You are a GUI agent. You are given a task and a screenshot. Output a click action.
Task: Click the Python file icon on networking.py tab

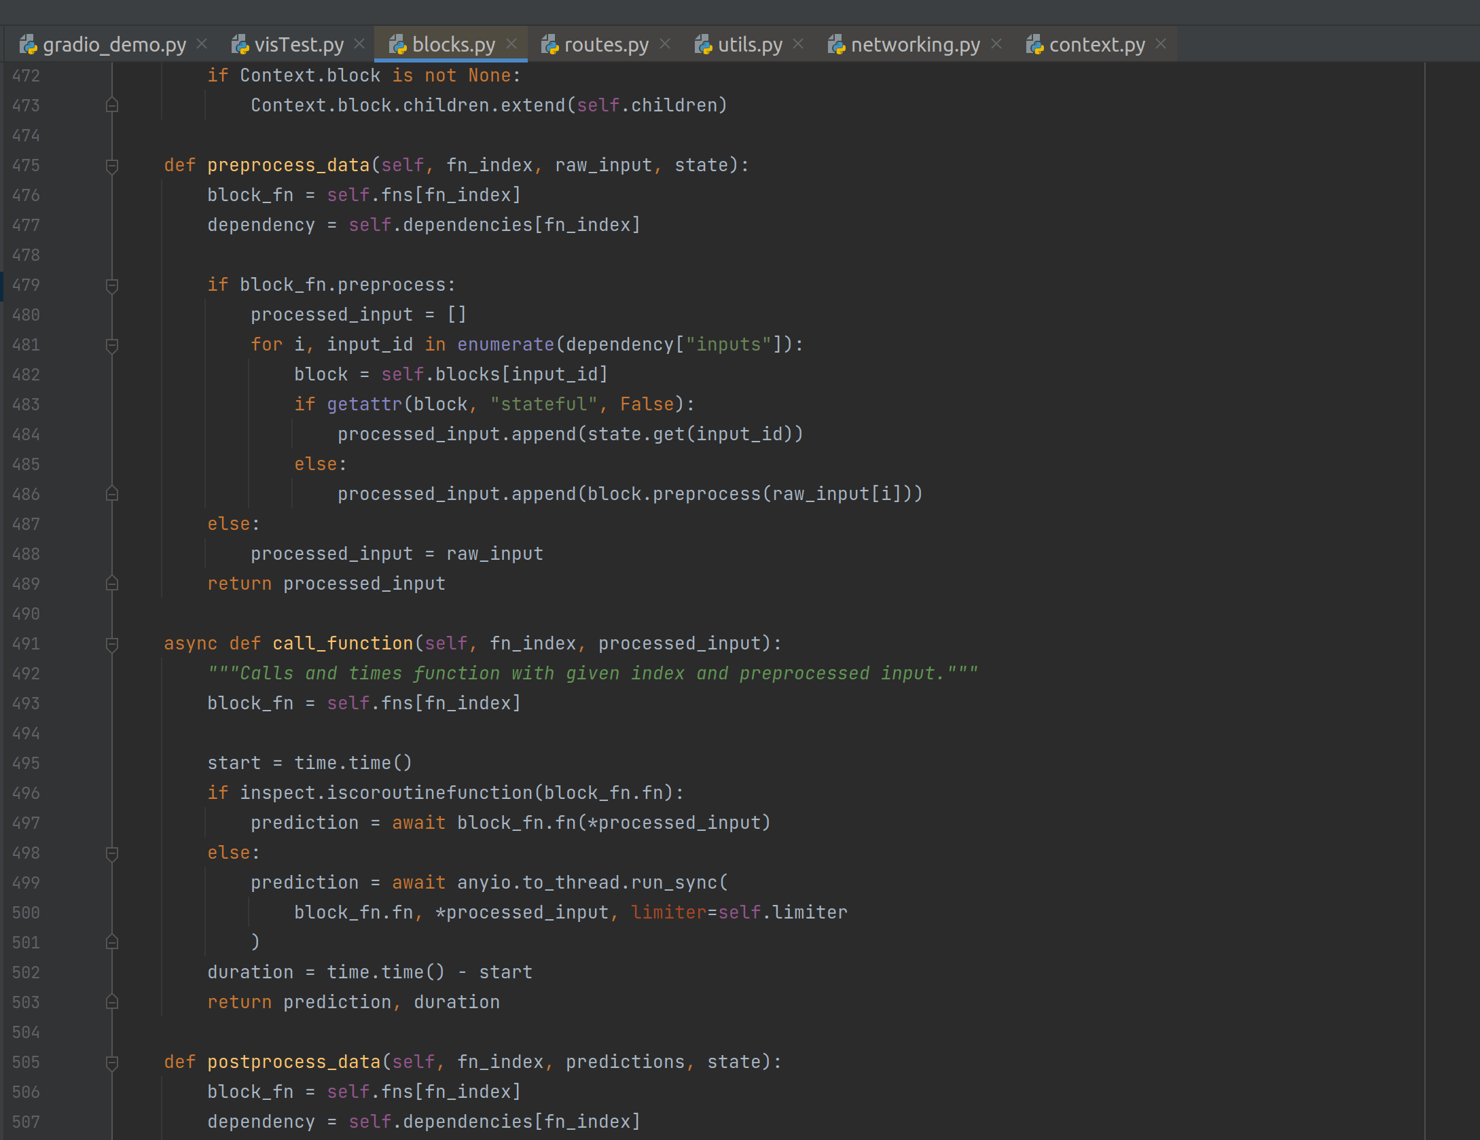coord(837,45)
